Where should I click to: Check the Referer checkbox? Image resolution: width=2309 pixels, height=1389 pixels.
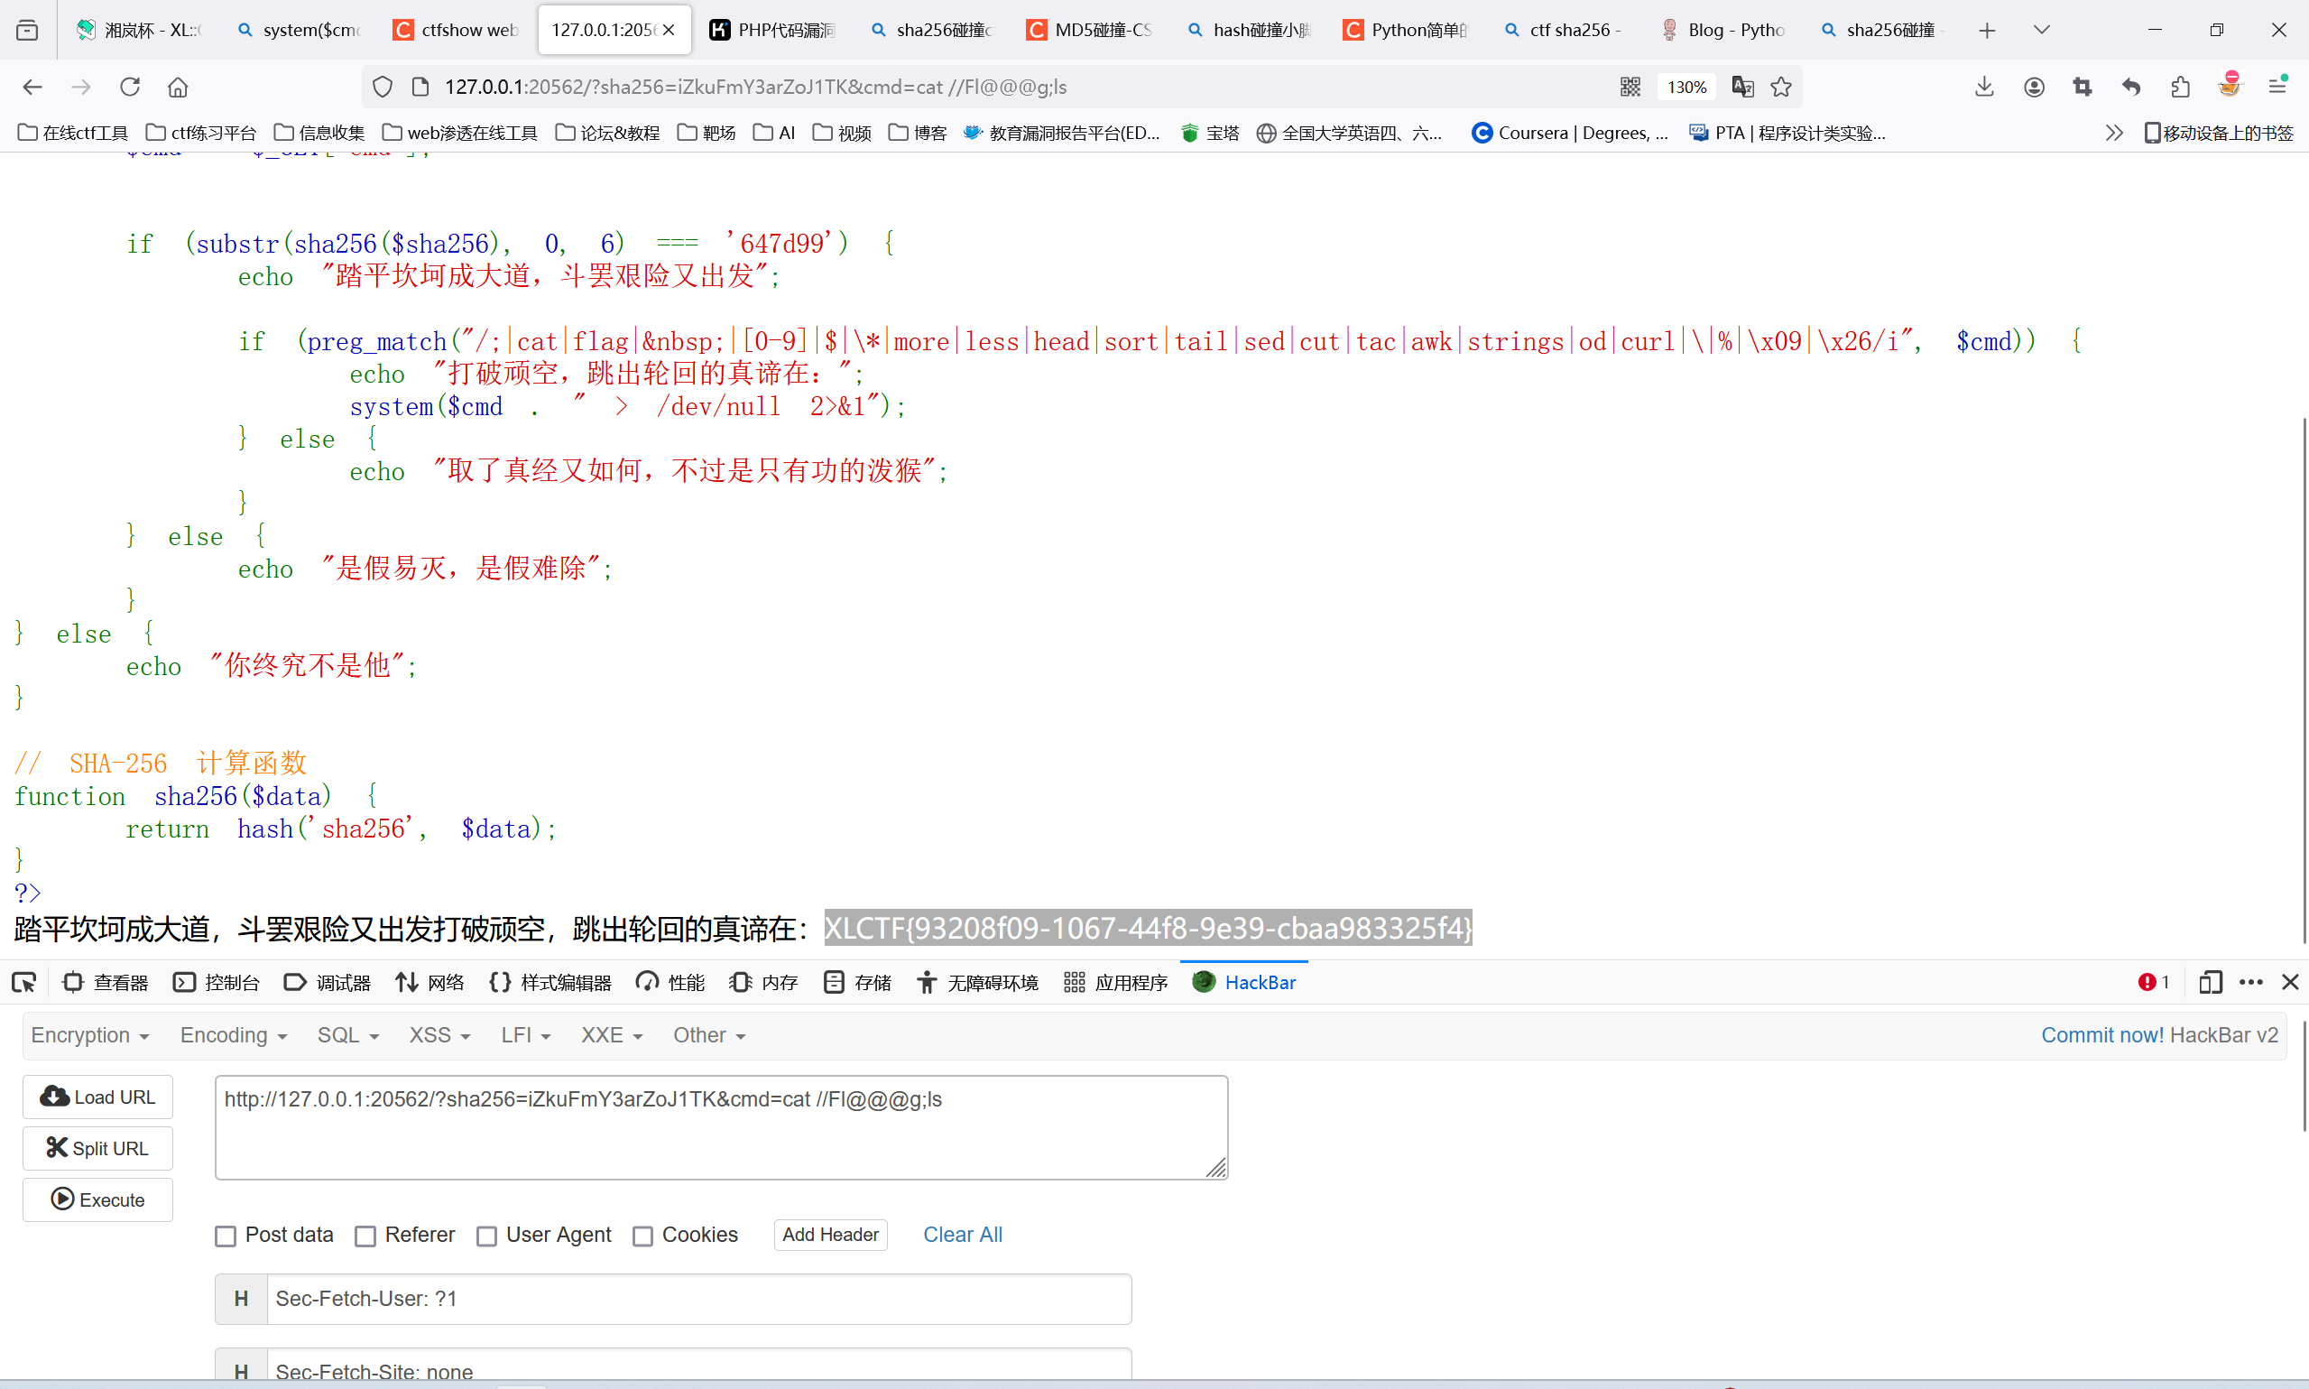tap(365, 1236)
